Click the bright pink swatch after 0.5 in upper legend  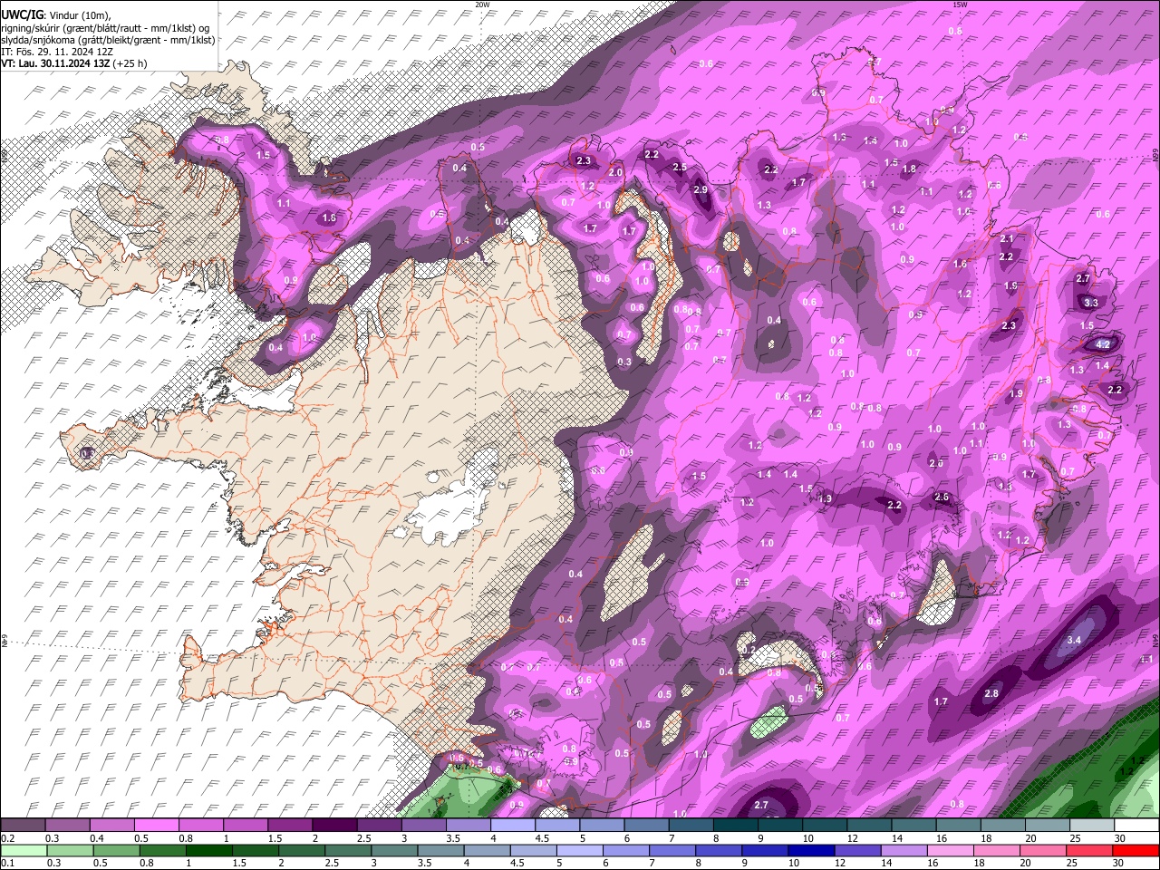[x=156, y=825]
